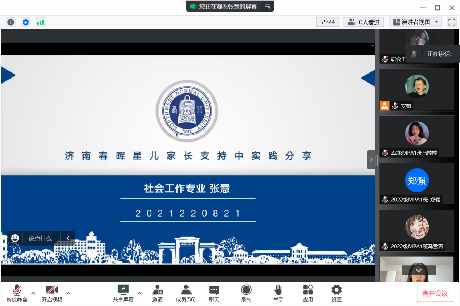Collapse the participant video side panel
This screenshot has width=460, height=306.
[x=371, y=160]
